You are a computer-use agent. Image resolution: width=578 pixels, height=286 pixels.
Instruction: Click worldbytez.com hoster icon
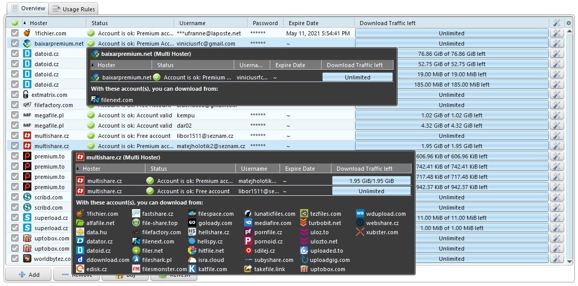(27, 259)
